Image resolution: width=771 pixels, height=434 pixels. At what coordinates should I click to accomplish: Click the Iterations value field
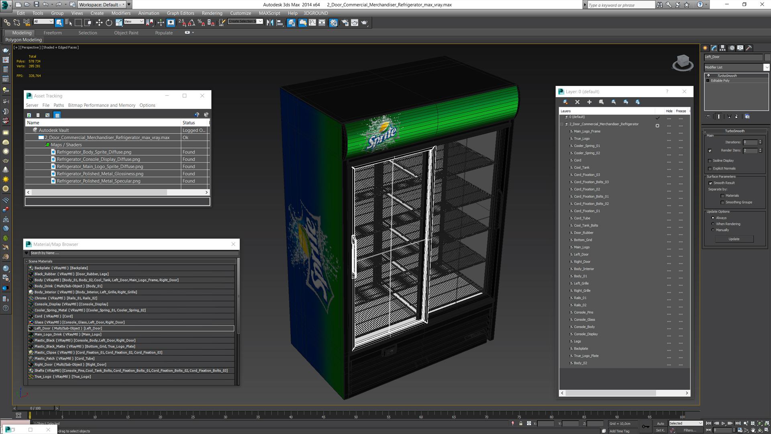point(750,142)
